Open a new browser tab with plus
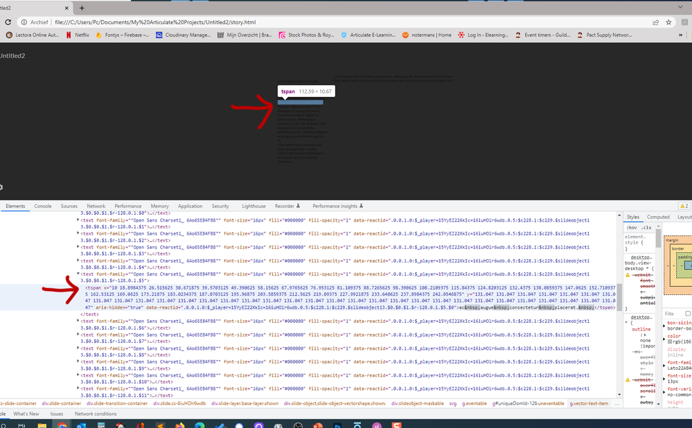The image size is (692, 428). (82, 8)
